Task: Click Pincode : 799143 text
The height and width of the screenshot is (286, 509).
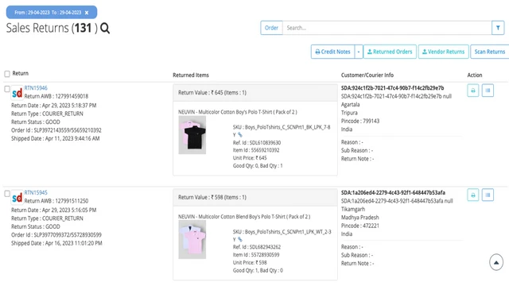Action: 360,121
